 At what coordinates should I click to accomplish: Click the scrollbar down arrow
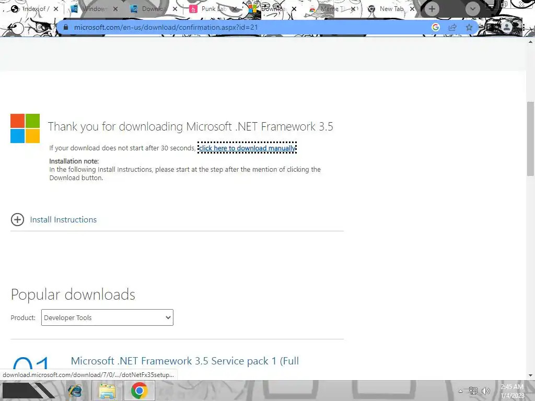tap(530, 375)
